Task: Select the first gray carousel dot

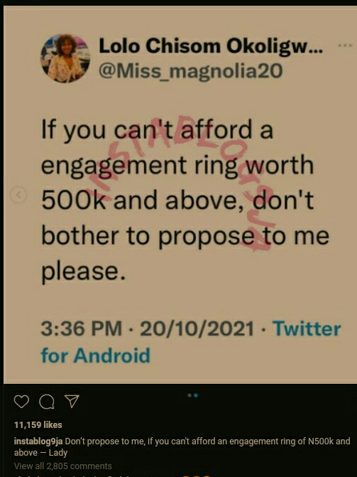Action: point(190,395)
